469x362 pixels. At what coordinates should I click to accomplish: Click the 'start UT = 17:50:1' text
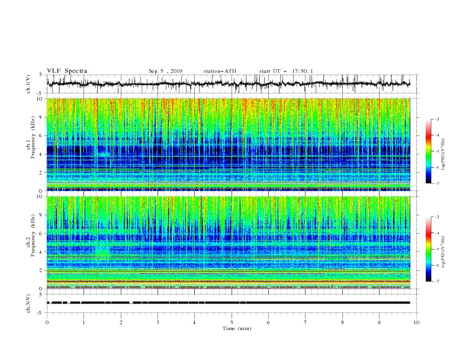pos(286,71)
